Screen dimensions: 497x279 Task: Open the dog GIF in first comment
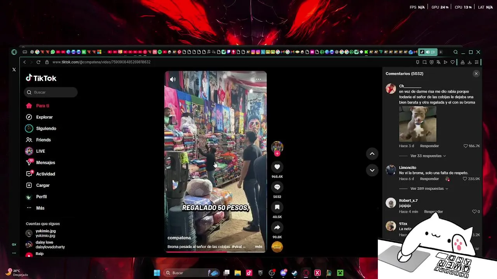pos(417,124)
